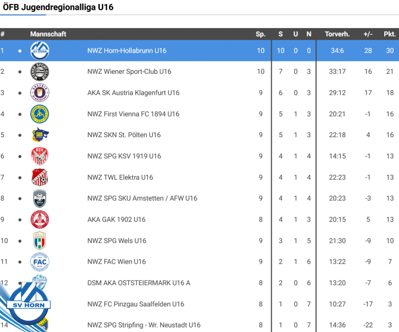Click the GAK 1902 red crest
This screenshot has width=399, height=332.
pyautogui.click(x=39, y=220)
